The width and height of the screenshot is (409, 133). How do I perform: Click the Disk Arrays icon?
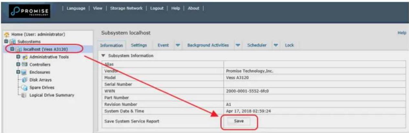coord(25,80)
